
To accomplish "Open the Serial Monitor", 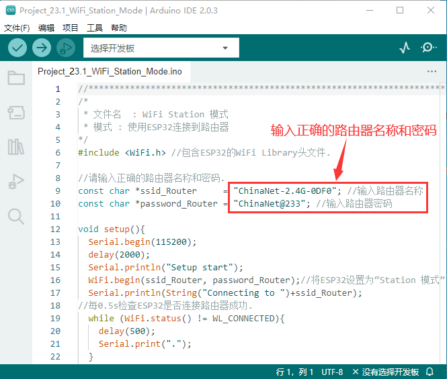I will 428,48.
